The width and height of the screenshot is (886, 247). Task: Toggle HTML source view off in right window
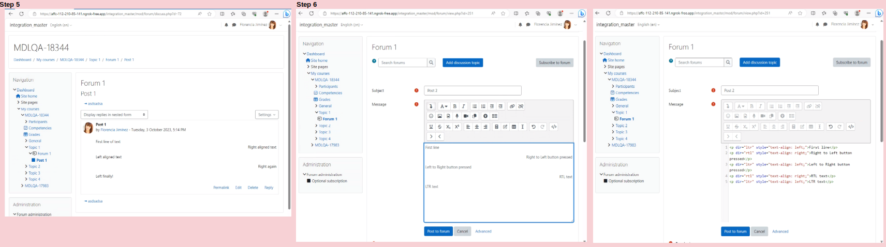[851, 127]
